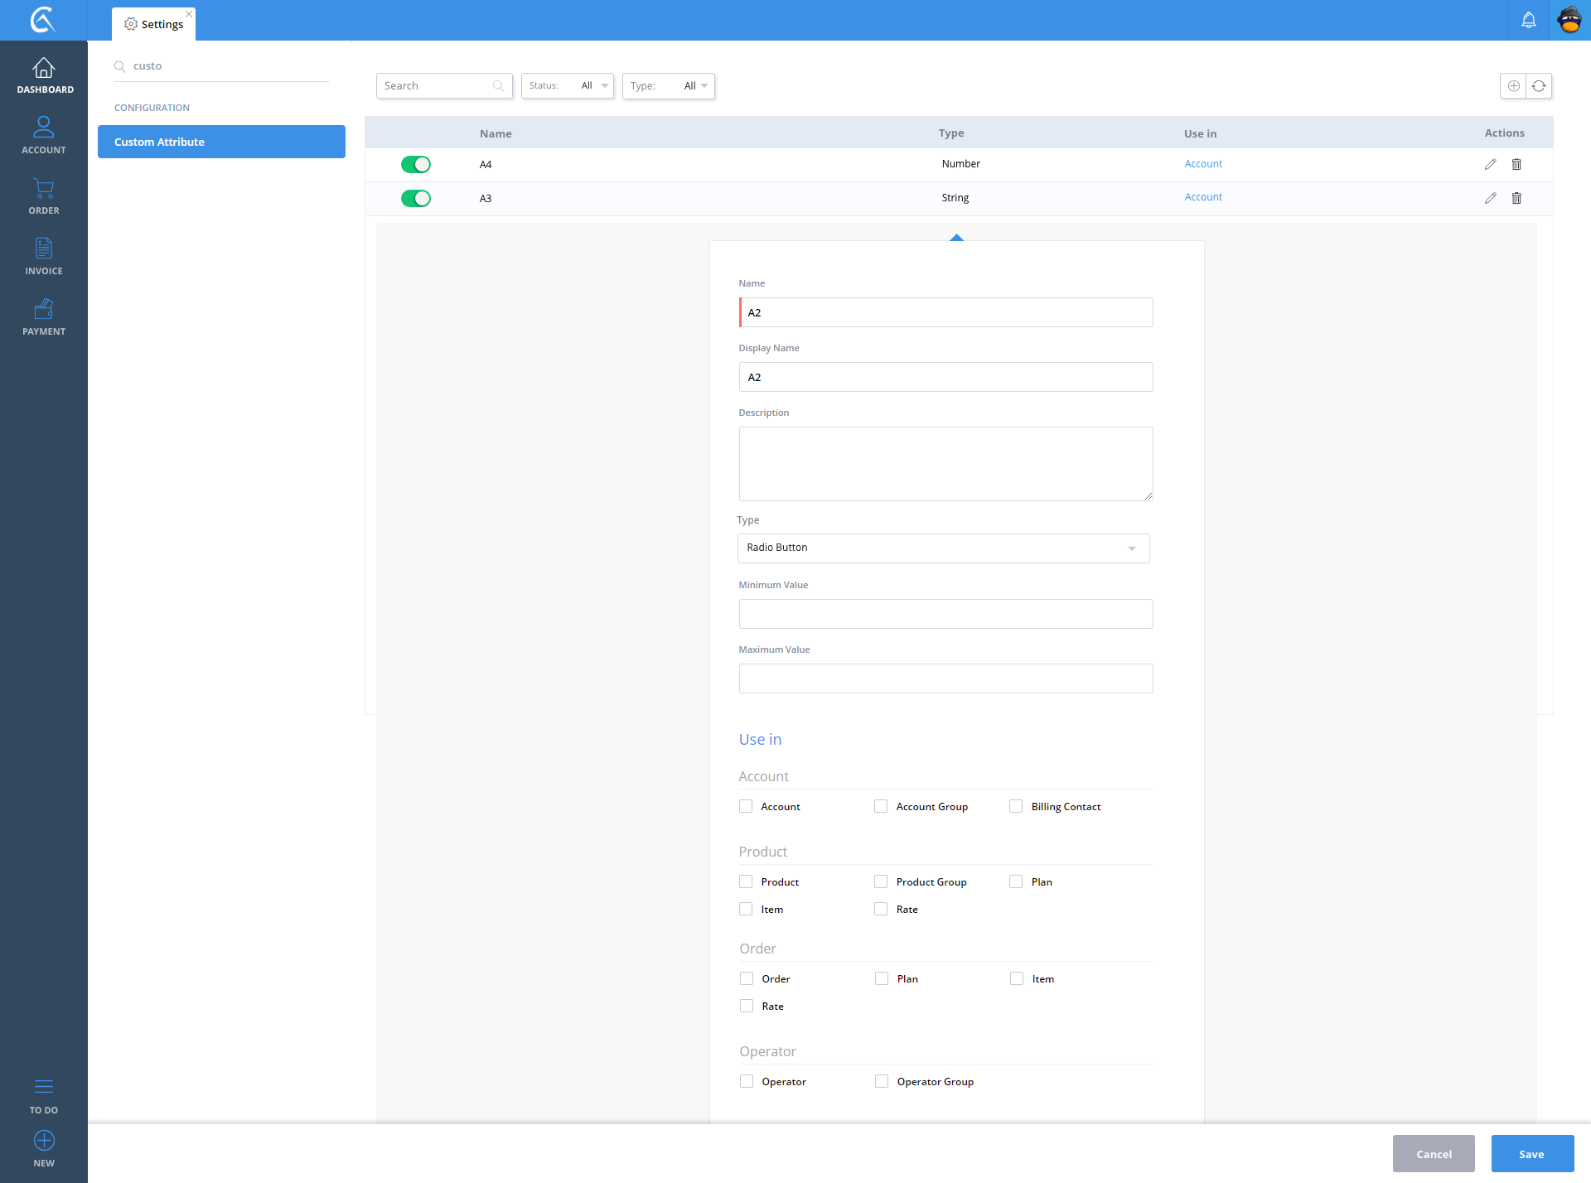Open the Dashboard home icon

coord(44,69)
